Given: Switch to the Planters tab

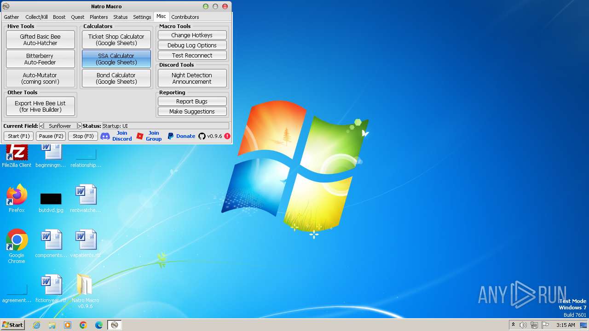Looking at the screenshot, I should click(99, 17).
